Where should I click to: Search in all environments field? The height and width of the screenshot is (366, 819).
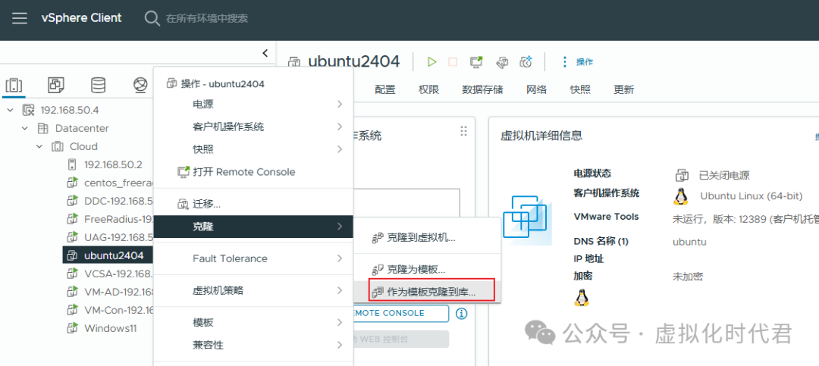(x=207, y=18)
